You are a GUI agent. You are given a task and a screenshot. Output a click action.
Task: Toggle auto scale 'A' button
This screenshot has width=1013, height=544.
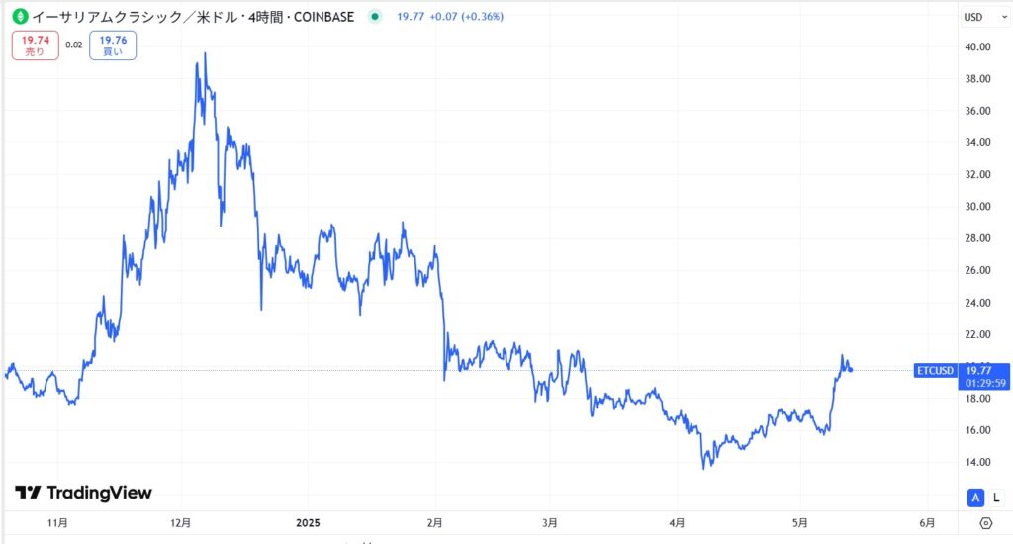point(975,497)
